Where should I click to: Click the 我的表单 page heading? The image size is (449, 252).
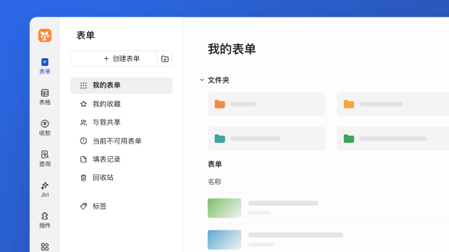232,49
